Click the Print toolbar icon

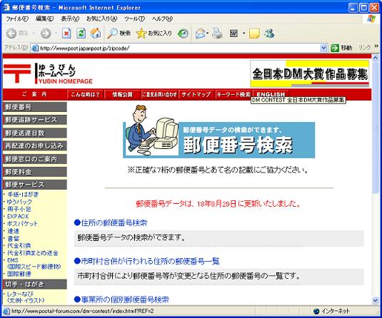(x=217, y=34)
